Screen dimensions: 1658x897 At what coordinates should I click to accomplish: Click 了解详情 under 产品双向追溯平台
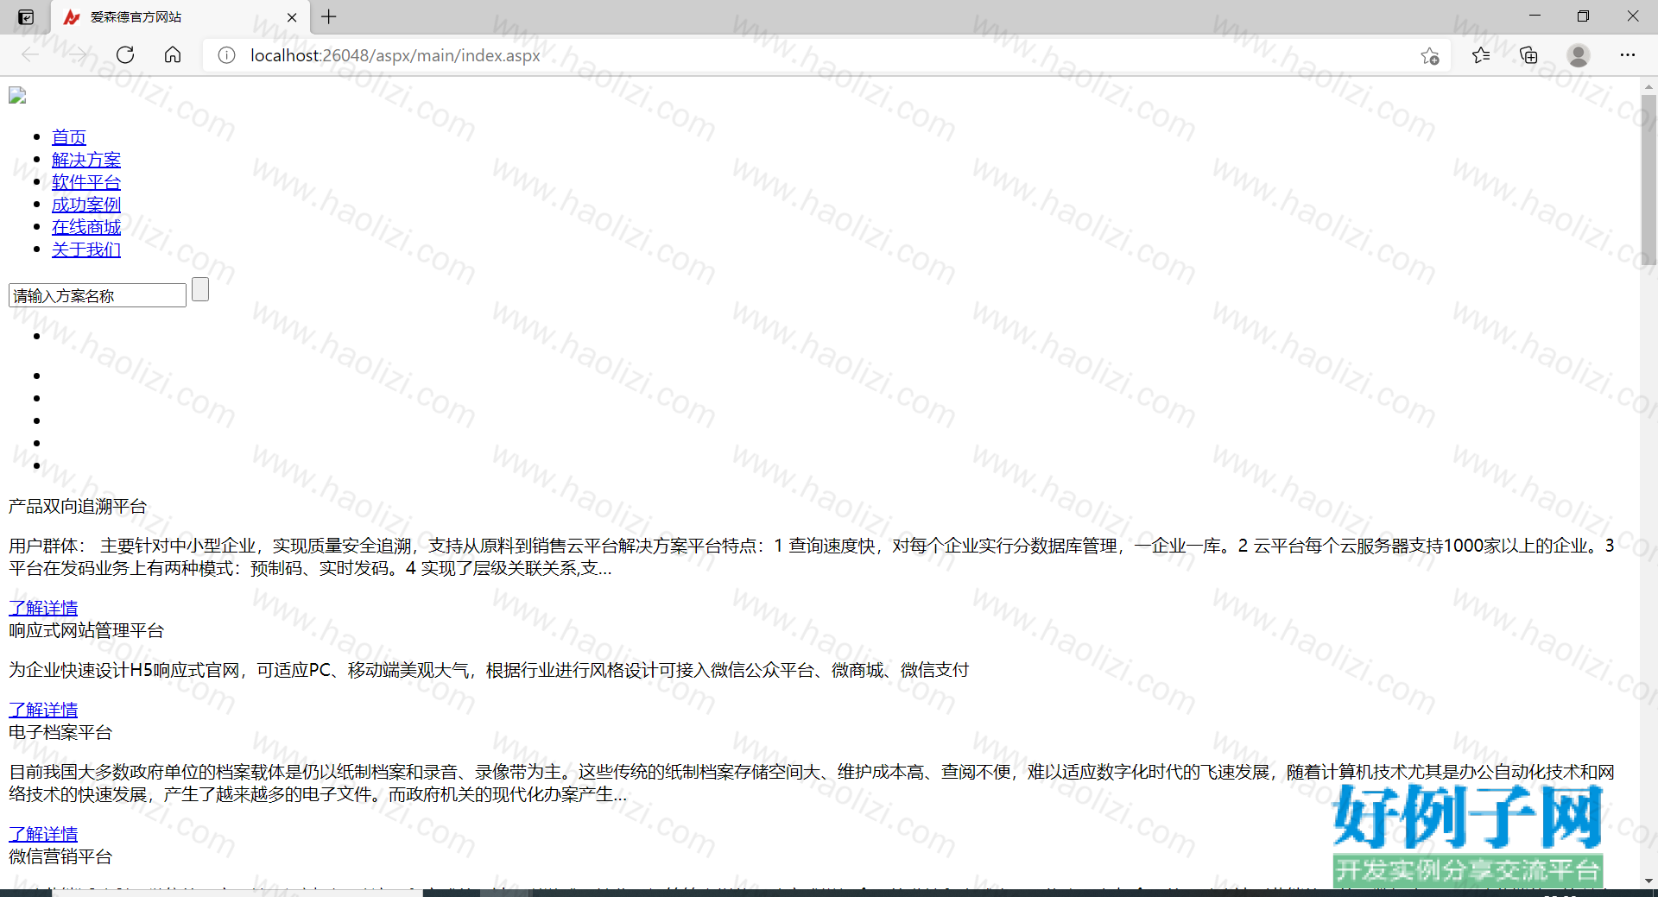(43, 608)
